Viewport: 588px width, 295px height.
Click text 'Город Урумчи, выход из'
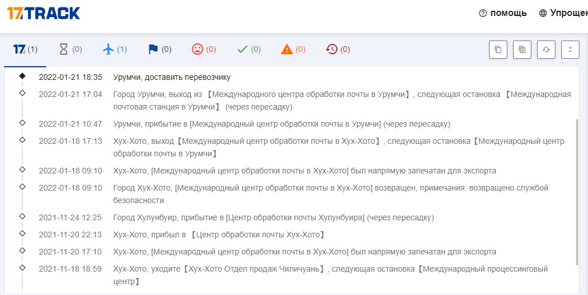pyautogui.click(x=157, y=94)
